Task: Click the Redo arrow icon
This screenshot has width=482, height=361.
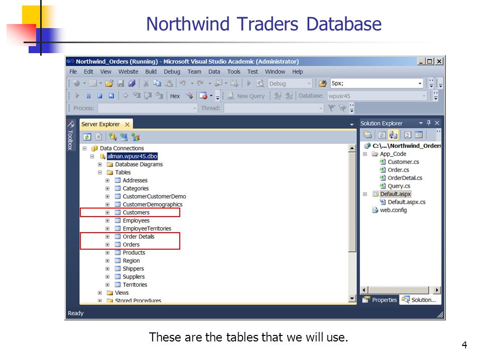Action: pos(200,84)
